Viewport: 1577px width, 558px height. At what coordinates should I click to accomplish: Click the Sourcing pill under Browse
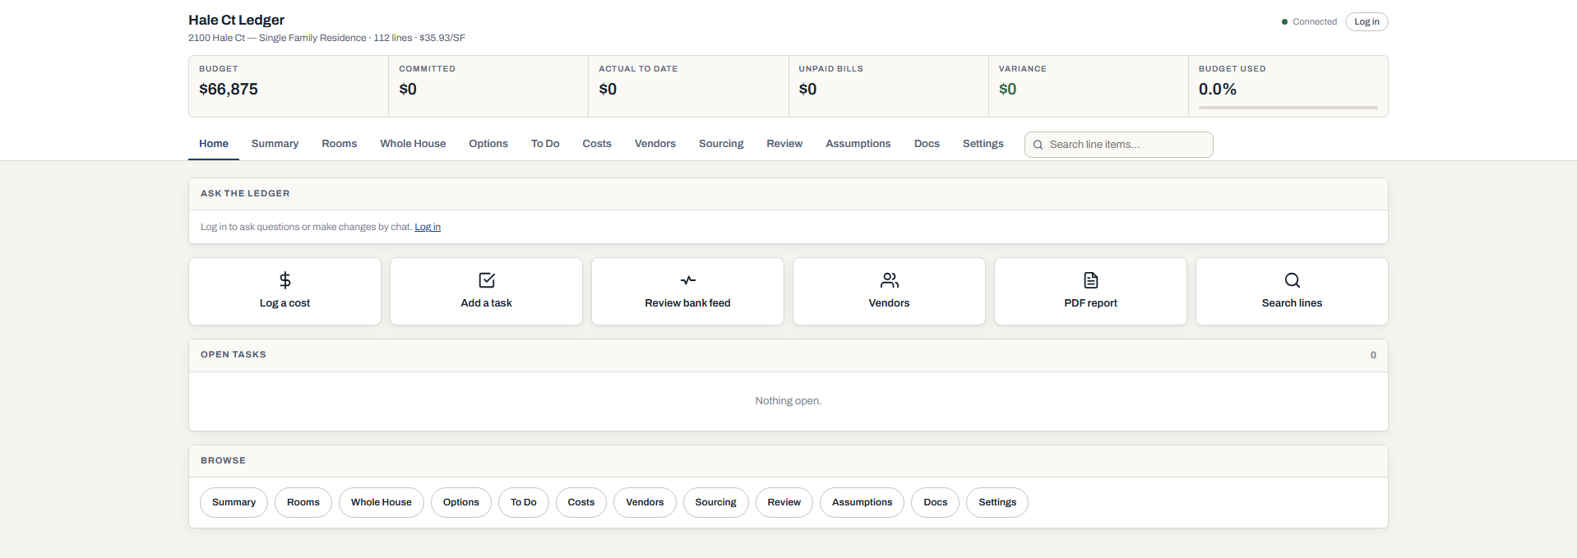[x=716, y=502]
